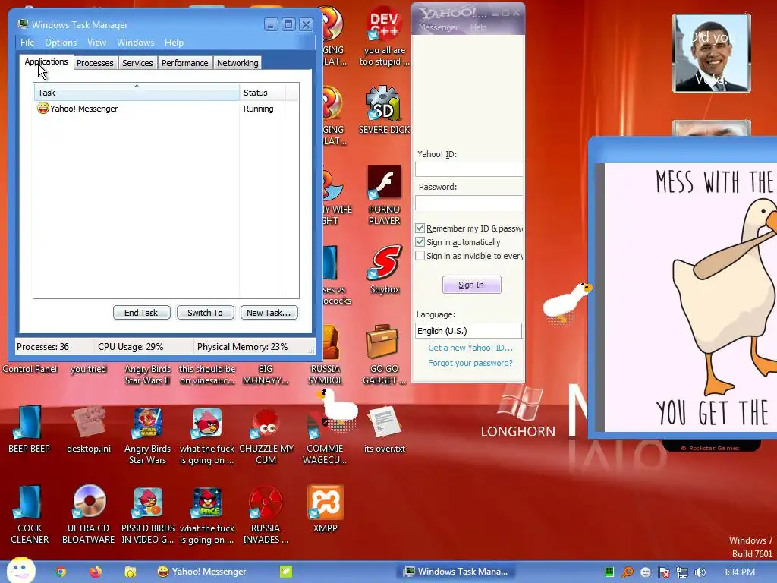Open the Messenger menu in Yahoo window
777x583 pixels.
[438, 27]
